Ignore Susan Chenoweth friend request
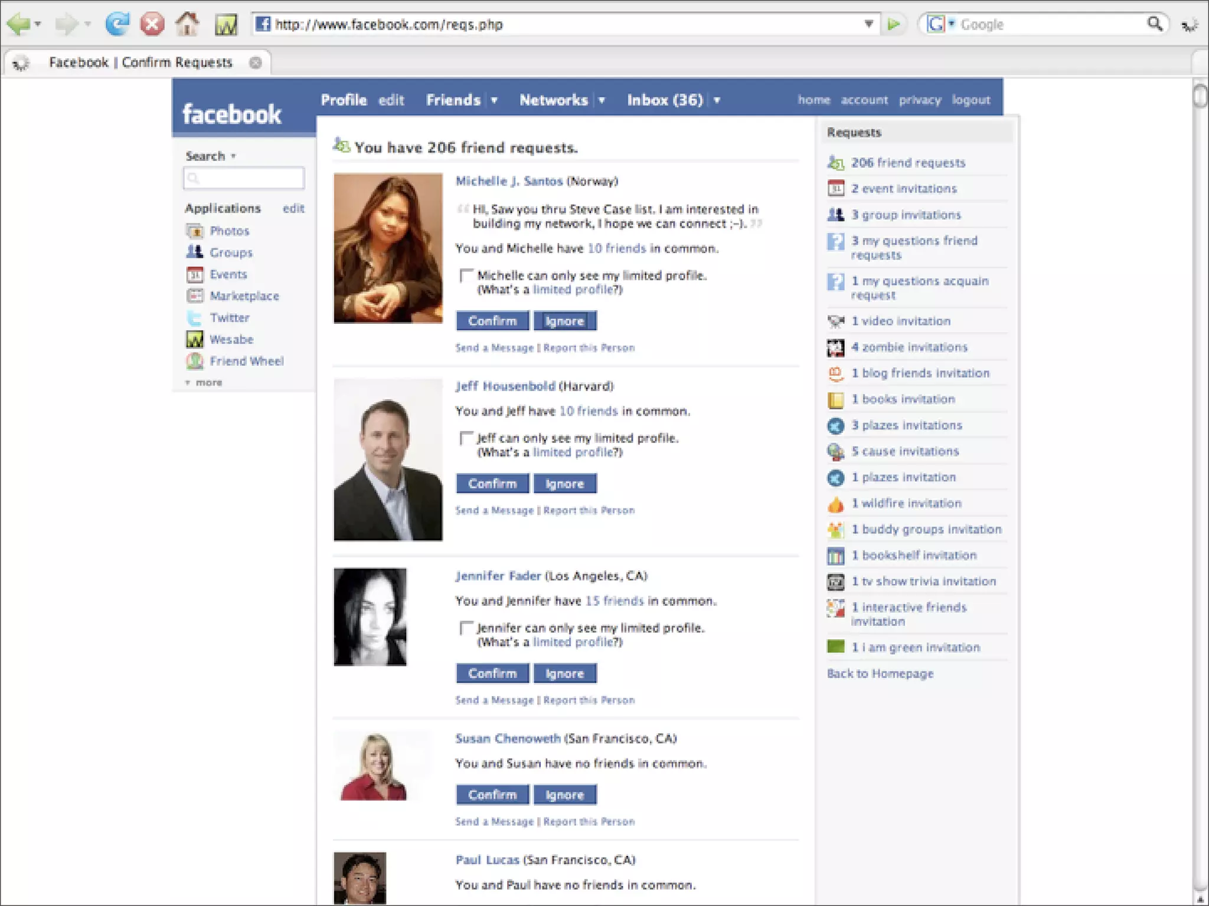1209x906 pixels. pos(565,795)
